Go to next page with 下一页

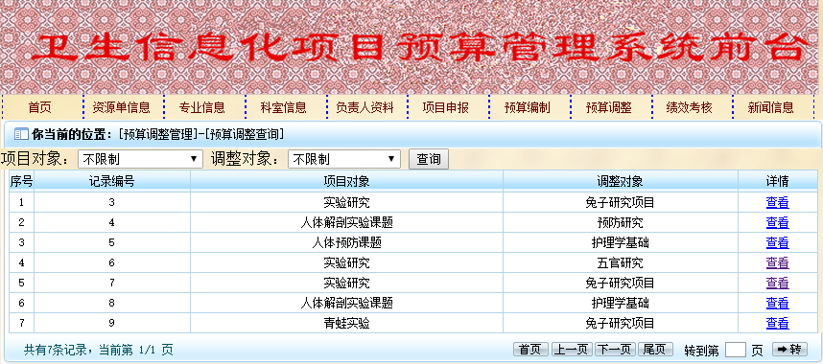615,350
